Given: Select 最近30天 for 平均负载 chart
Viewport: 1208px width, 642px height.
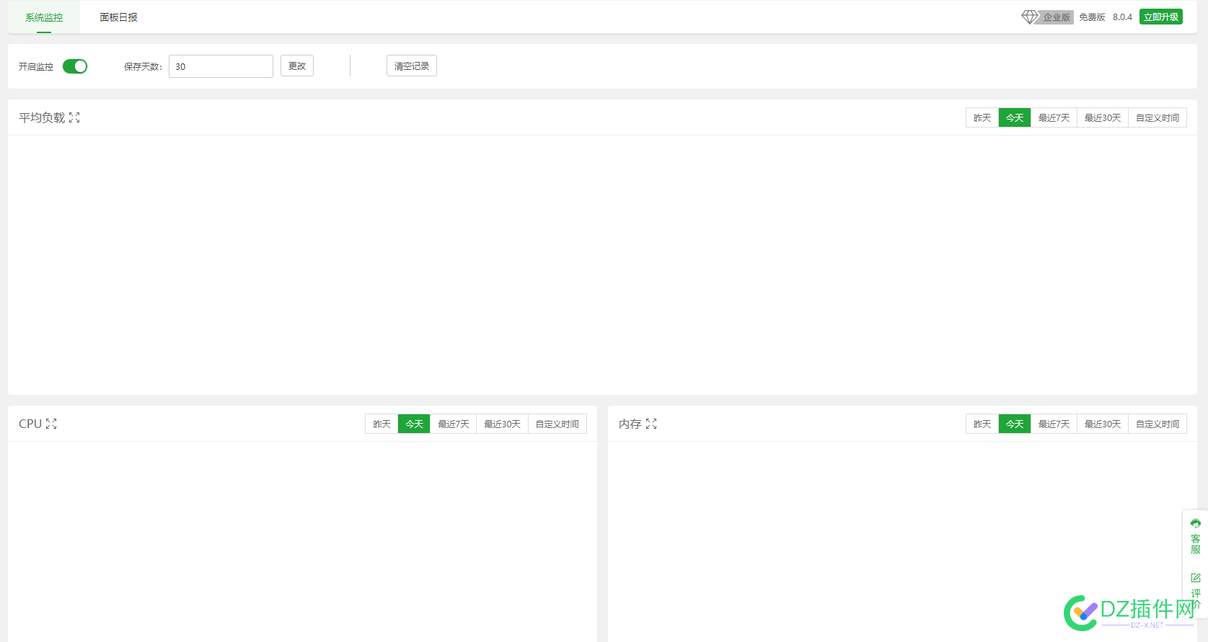Looking at the screenshot, I should point(1103,117).
